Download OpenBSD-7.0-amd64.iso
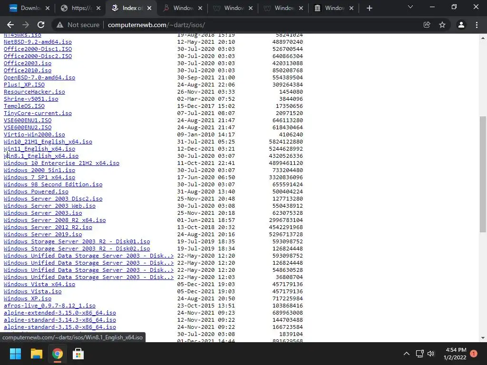 point(39,77)
